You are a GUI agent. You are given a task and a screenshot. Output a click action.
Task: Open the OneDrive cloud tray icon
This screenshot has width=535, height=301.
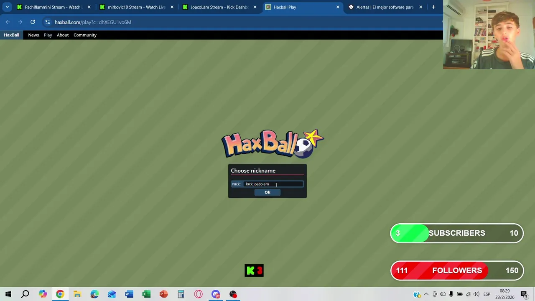(x=443, y=294)
